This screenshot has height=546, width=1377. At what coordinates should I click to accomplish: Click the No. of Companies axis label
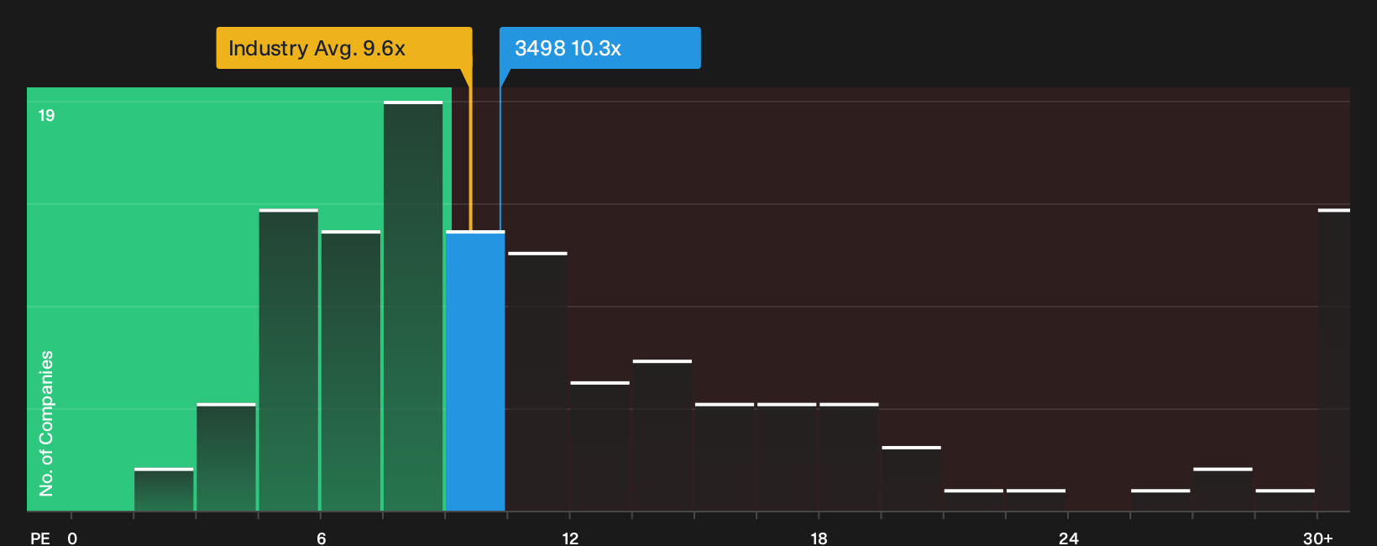click(46, 423)
